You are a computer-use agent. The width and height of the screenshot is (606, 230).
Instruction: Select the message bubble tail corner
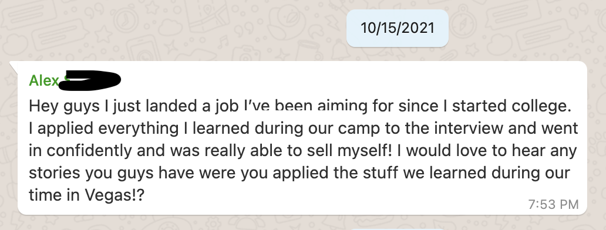click(x=14, y=65)
